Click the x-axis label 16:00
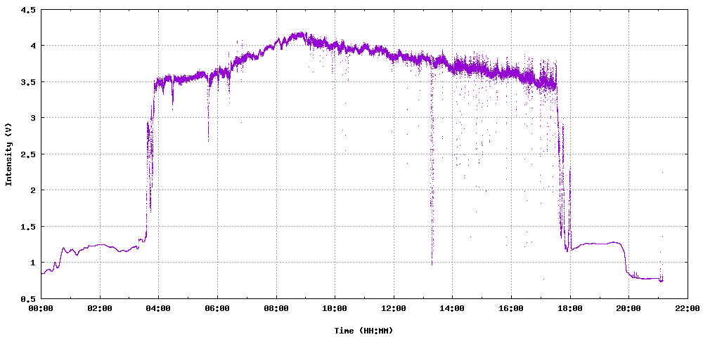The height and width of the screenshot is (337, 703). [x=511, y=308]
